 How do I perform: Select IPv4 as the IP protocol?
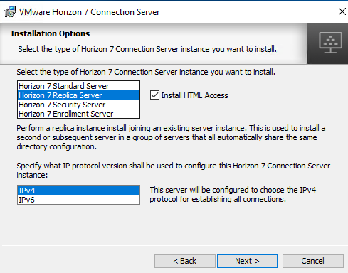pos(78,191)
